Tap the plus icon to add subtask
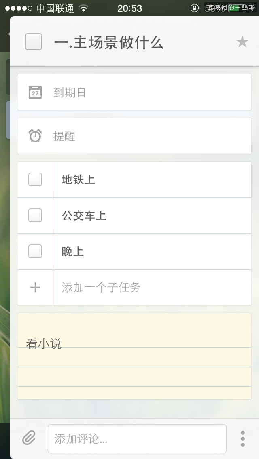Image resolution: width=259 pixels, height=459 pixels. coord(35,287)
